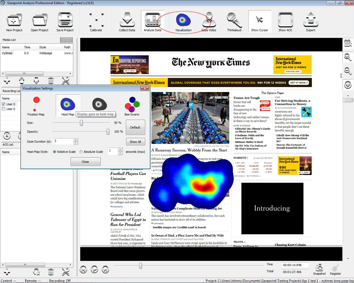
Task: Click the Media List scrollbar's left arrow
Action: coord(3,73)
